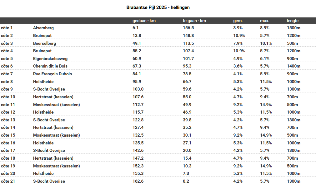Screen dimensions: 316x183
Task: Click the 'max.' column header
Action: pyautogui.click(x=264, y=21)
